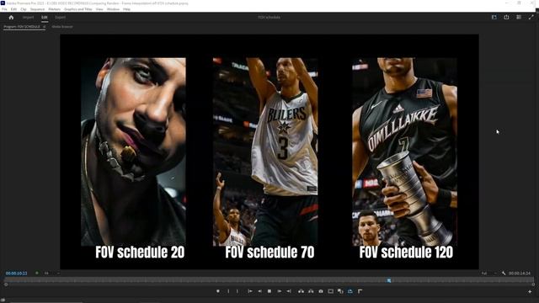This screenshot has height=303, width=539.
Task: Open the Edit menu in menu bar
Action: click(13, 9)
